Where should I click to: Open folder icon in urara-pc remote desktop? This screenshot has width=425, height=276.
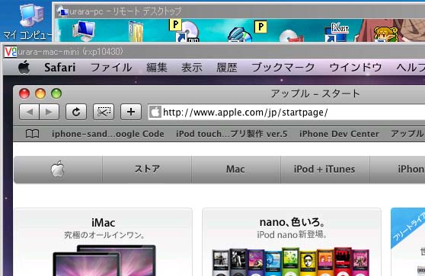click(x=136, y=32)
